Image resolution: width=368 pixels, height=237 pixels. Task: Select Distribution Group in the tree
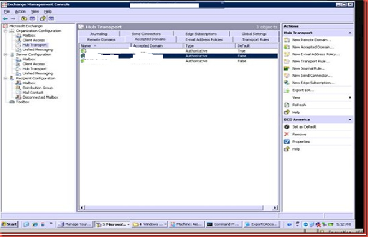point(38,88)
